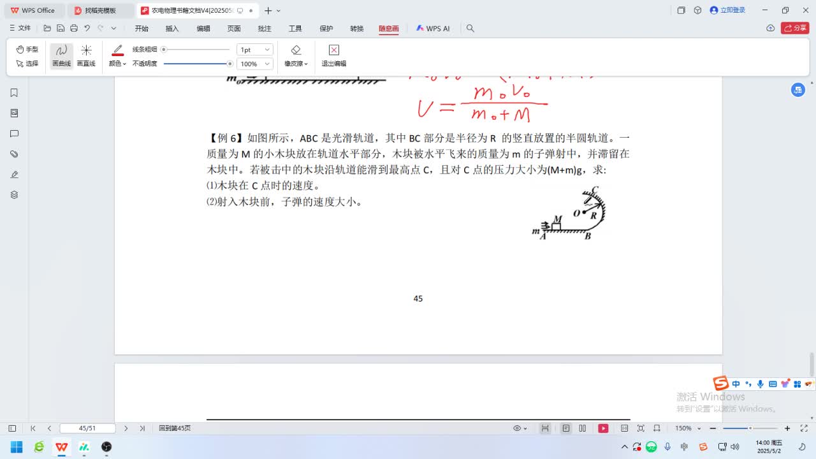Screen dimensions: 816x459
Task: Click the zoom in plus button
Action: 787,428
